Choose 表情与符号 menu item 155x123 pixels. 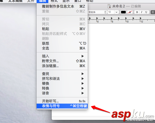pyautogui.click(x=62, y=106)
